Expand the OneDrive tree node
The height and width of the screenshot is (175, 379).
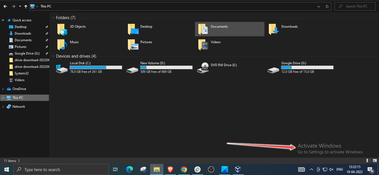click(3, 89)
